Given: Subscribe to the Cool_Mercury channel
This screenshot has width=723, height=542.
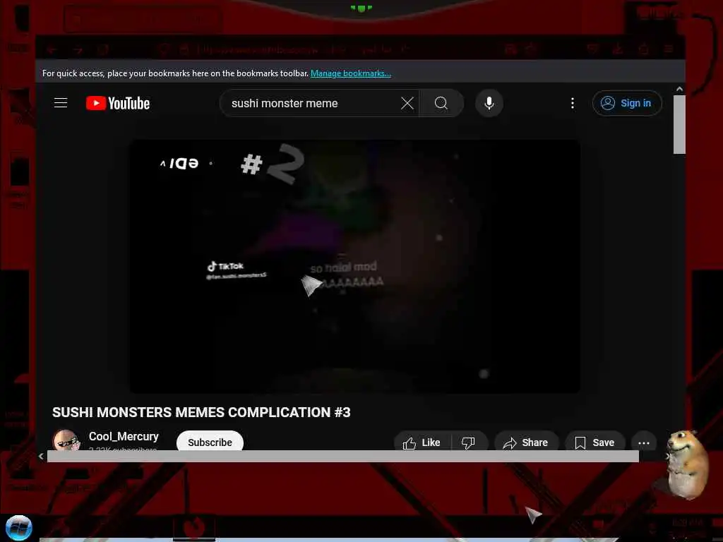Looking at the screenshot, I should (210, 442).
